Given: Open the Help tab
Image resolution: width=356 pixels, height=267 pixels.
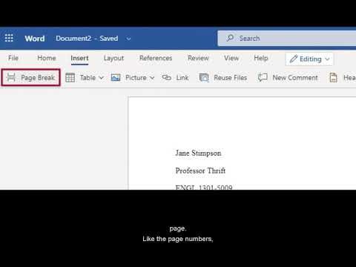Looking at the screenshot, I should point(261,58).
